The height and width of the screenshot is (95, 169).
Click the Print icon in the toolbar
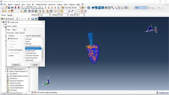pos(12,8)
